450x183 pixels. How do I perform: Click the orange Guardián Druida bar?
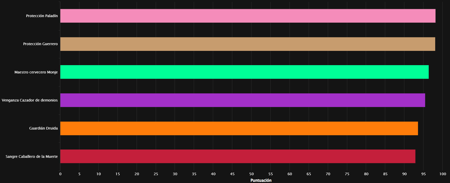click(x=239, y=128)
